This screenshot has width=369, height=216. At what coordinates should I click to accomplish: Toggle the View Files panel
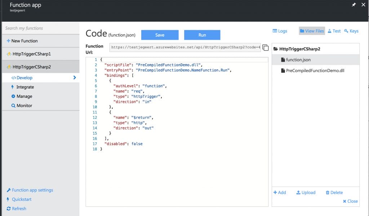(x=312, y=31)
